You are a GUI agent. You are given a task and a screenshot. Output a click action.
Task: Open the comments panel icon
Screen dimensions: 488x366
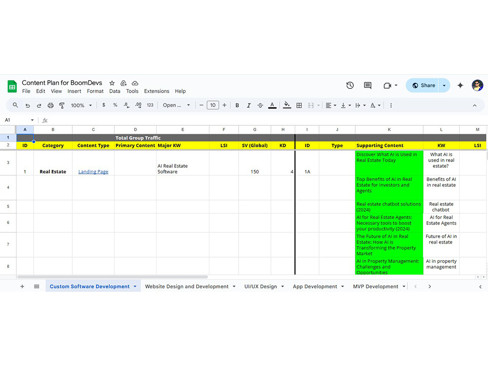[367, 85]
